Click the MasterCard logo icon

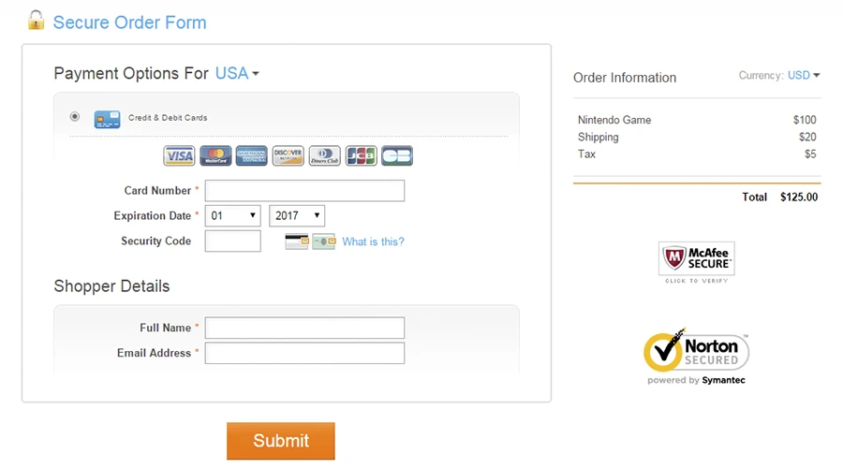point(215,155)
